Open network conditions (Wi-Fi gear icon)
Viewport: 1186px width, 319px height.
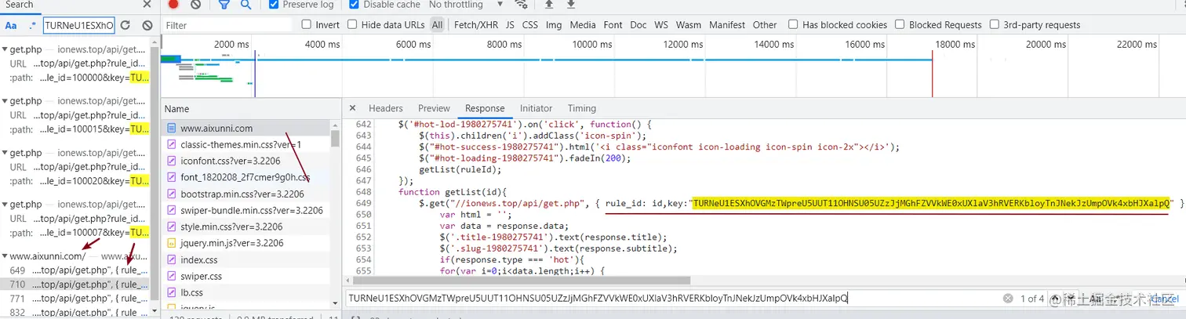click(x=520, y=5)
